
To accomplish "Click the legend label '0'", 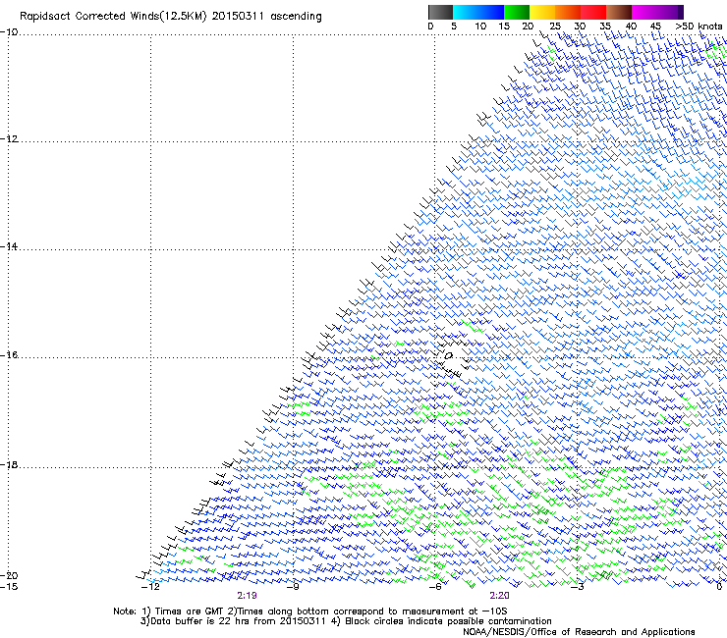I will point(430,27).
